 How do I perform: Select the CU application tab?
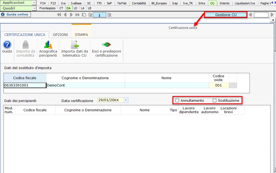pos(212,3)
